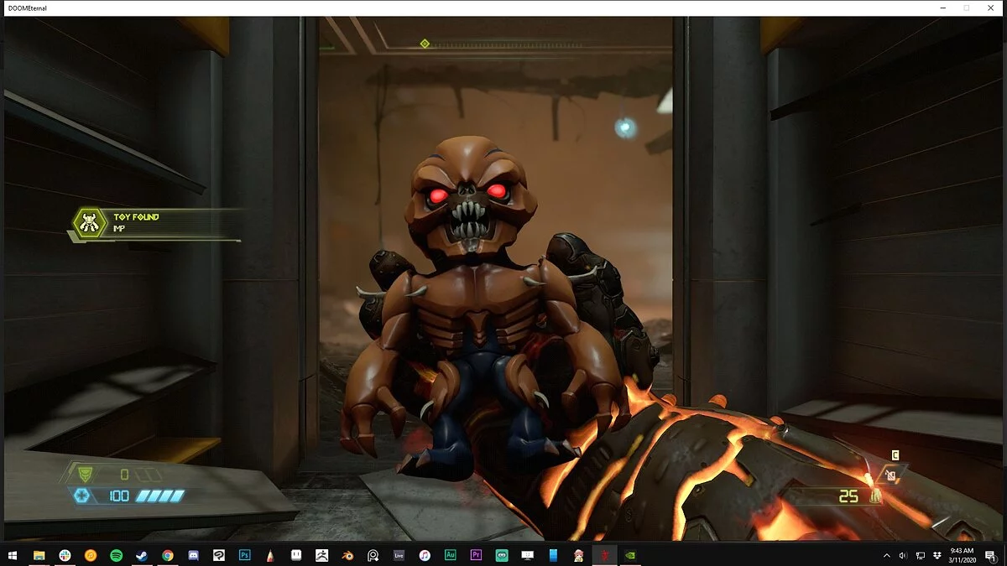Maximize the DOOMEternal window
The image size is (1007, 566).
pyautogui.click(x=966, y=8)
